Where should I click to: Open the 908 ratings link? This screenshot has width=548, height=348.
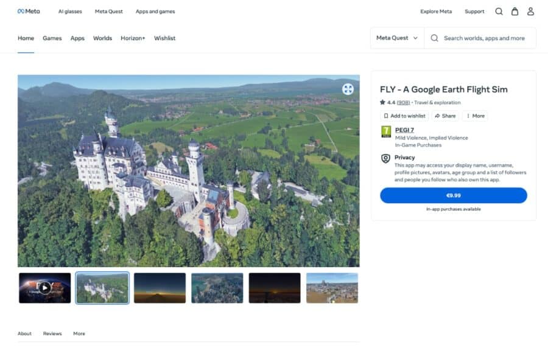tap(403, 103)
